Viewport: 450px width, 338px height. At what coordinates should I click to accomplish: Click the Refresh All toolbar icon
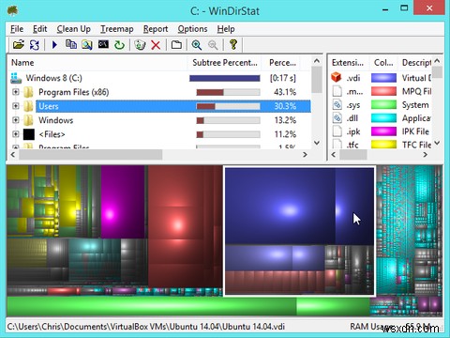pyautogui.click(x=34, y=45)
